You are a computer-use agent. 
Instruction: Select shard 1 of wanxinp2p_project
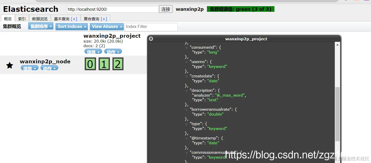(x=104, y=64)
